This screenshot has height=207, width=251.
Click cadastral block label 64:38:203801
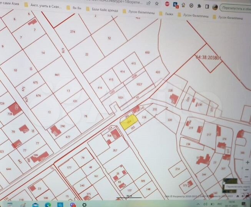[x=208, y=58]
